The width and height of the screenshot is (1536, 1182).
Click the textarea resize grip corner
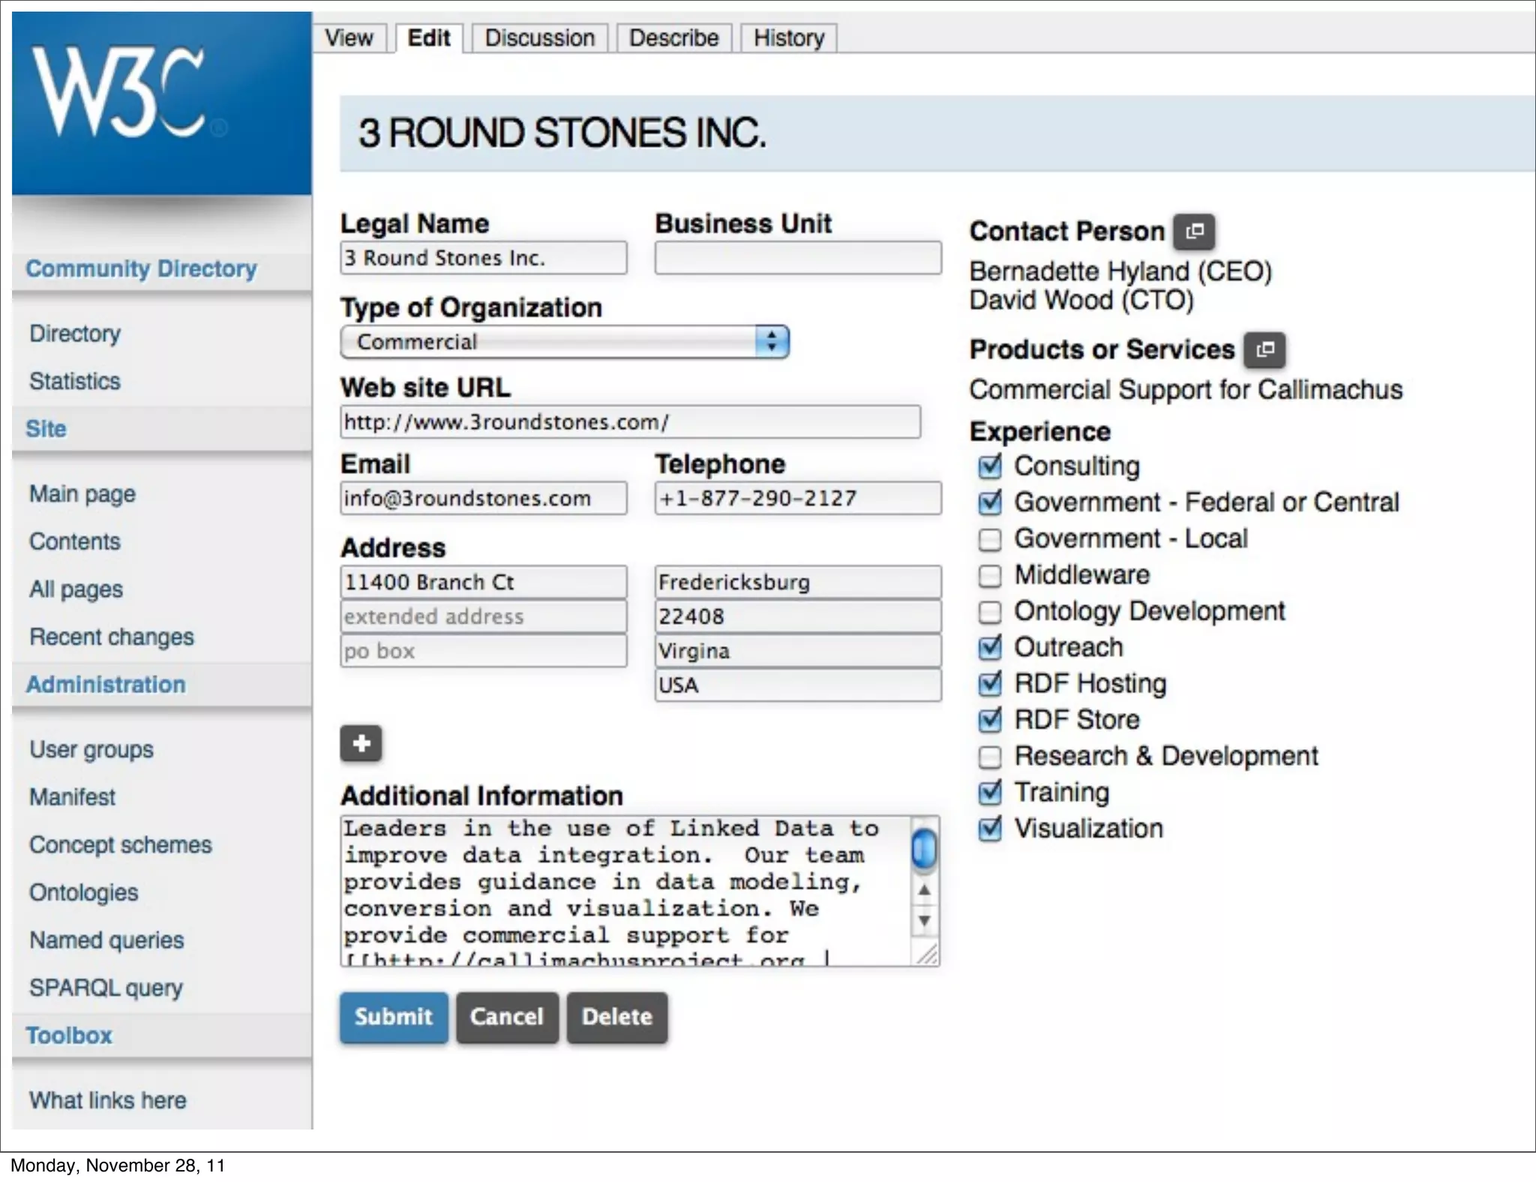[928, 955]
